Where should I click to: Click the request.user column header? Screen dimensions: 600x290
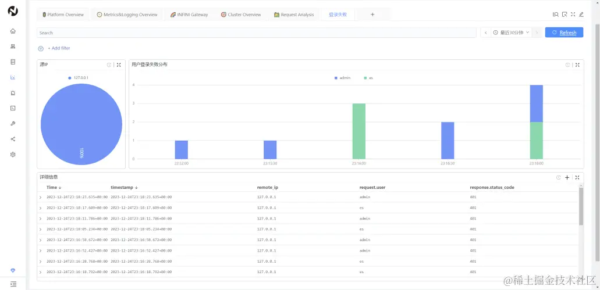(372, 188)
